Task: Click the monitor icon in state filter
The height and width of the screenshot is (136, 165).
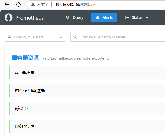Action: click(9, 37)
